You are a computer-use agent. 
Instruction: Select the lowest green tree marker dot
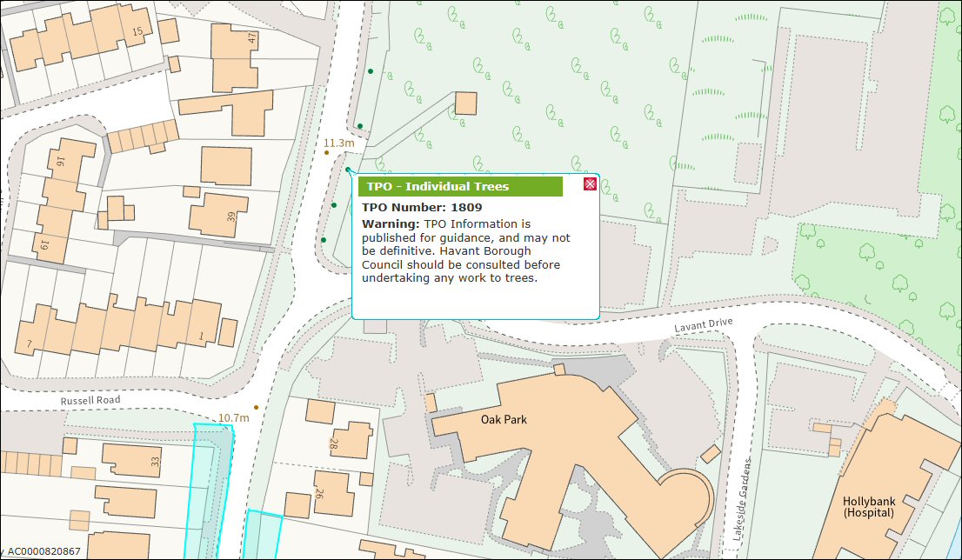(324, 239)
